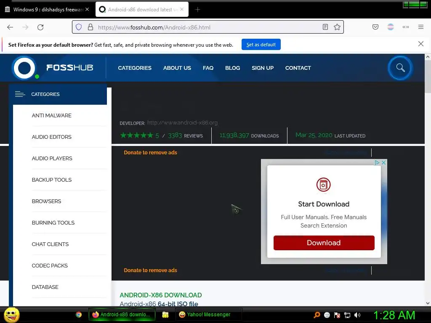Click the AdChoices icon on the ad
Viewport: 431px width, 323px height.
[377, 163]
